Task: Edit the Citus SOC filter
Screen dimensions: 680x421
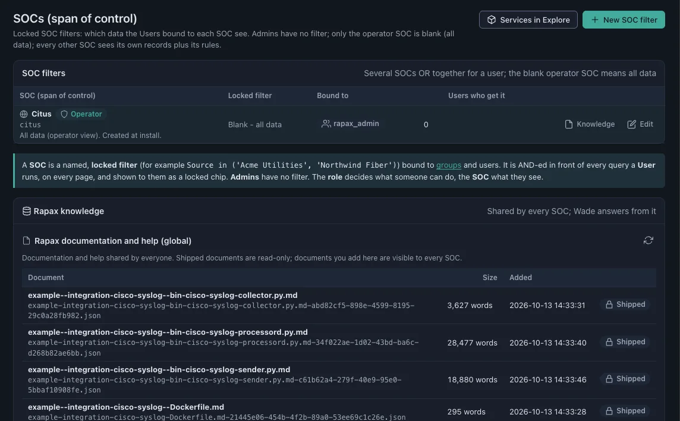Action: [x=640, y=124]
